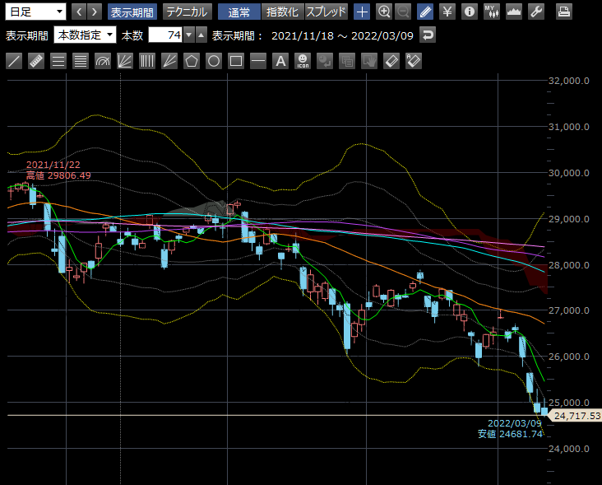Expand the 本数指定 period dropdown
This screenshot has width=602, height=485.
[x=85, y=35]
